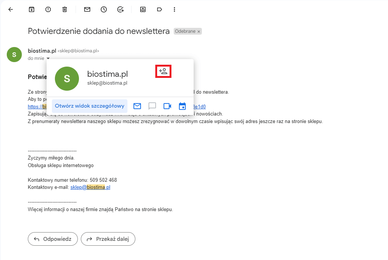Open the Move to icon
Viewport: 388px width, 260px height.
pyautogui.click(x=143, y=9)
